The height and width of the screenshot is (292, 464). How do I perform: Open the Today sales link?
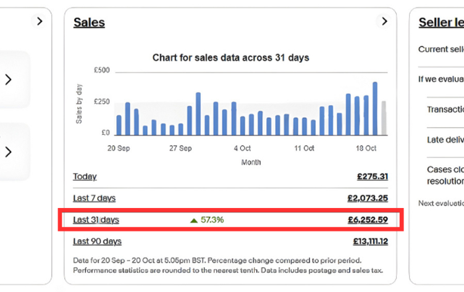85,177
